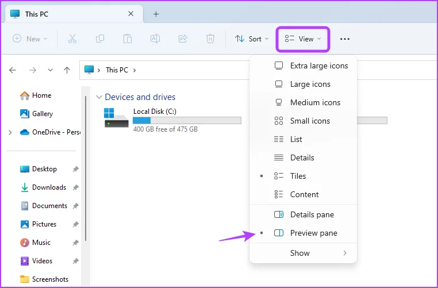Click the Paste clipboard icon
The height and width of the screenshot is (288, 438).
pyautogui.click(x=128, y=39)
